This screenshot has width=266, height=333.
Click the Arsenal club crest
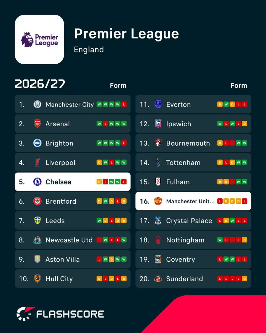37,124
